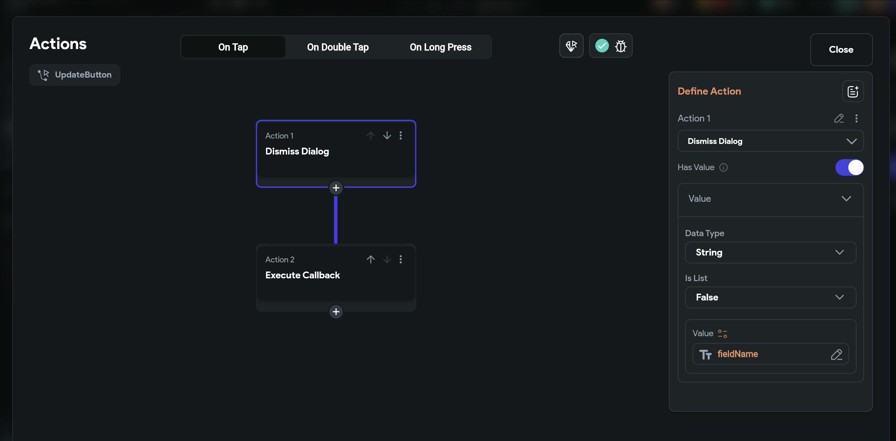Click the green checkmark status icon
This screenshot has height=441, width=896.
click(602, 46)
